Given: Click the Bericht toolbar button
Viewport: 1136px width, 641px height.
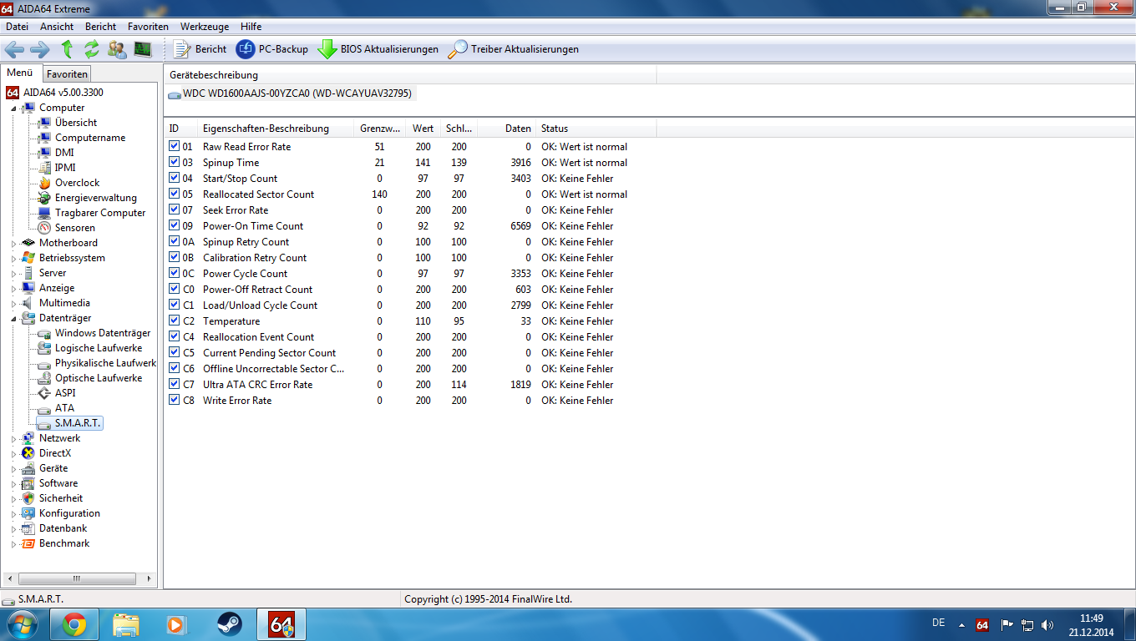Looking at the screenshot, I should [200, 49].
